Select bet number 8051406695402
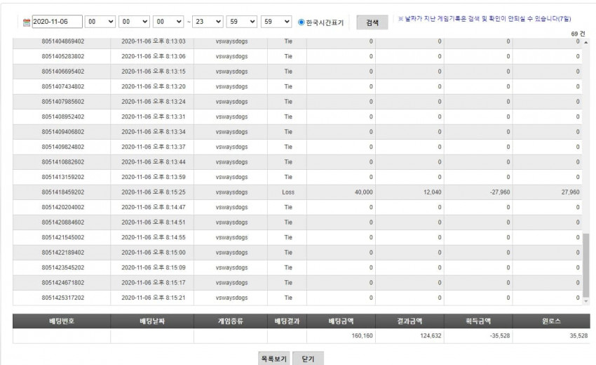The width and height of the screenshot is (596, 365). click(62, 72)
